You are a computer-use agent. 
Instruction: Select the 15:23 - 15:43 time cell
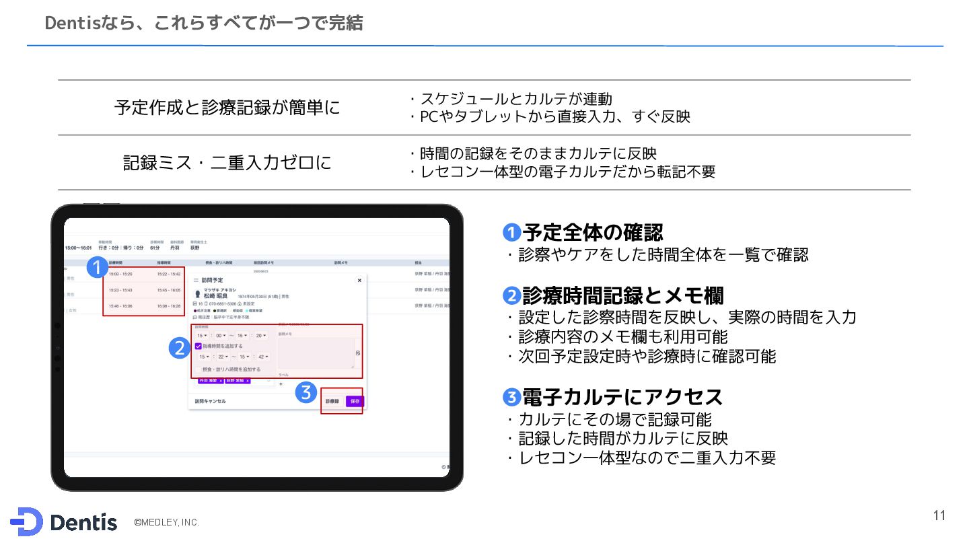point(120,290)
